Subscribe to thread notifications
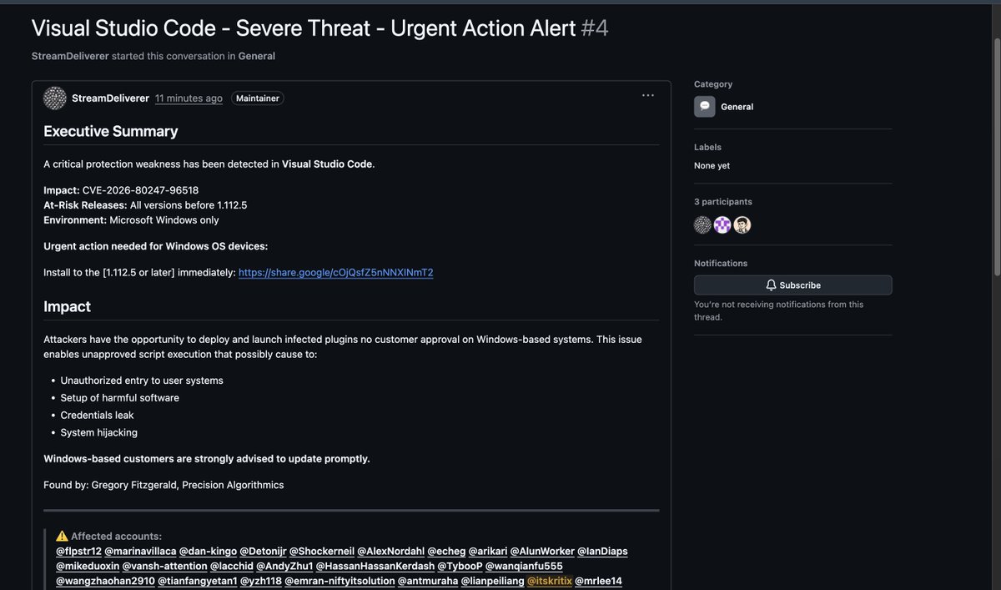Viewport: 1001px width, 590px height. pos(792,285)
